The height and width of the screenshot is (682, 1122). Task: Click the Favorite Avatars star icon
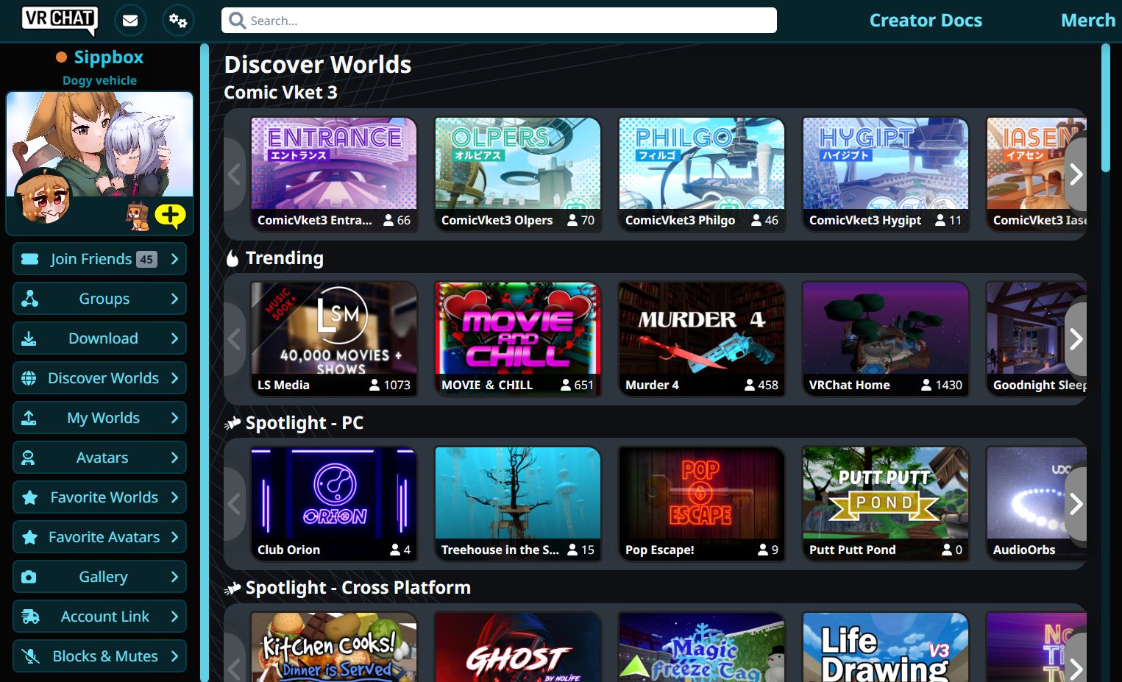pyautogui.click(x=29, y=537)
